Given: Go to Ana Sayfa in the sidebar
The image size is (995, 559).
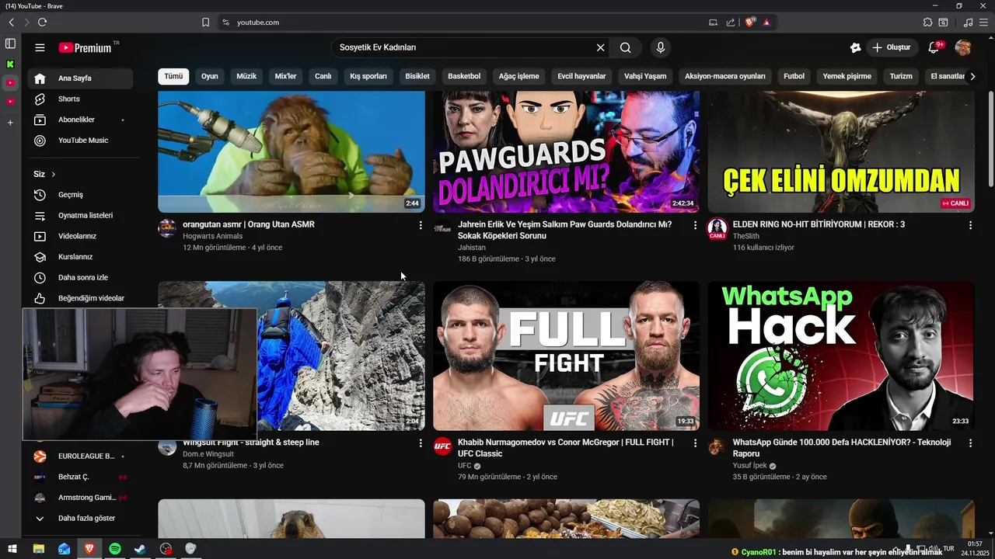Looking at the screenshot, I should [x=80, y=78].
